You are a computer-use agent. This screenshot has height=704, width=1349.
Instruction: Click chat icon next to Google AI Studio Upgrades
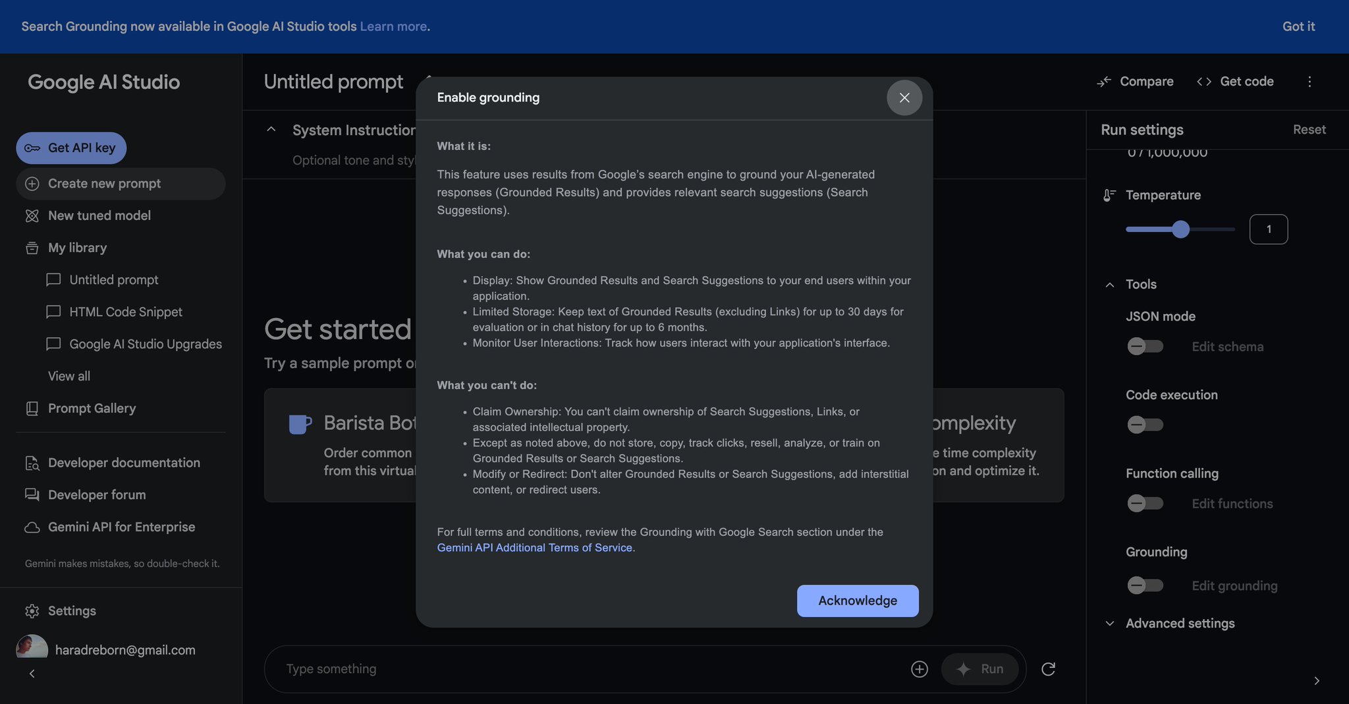53,344
